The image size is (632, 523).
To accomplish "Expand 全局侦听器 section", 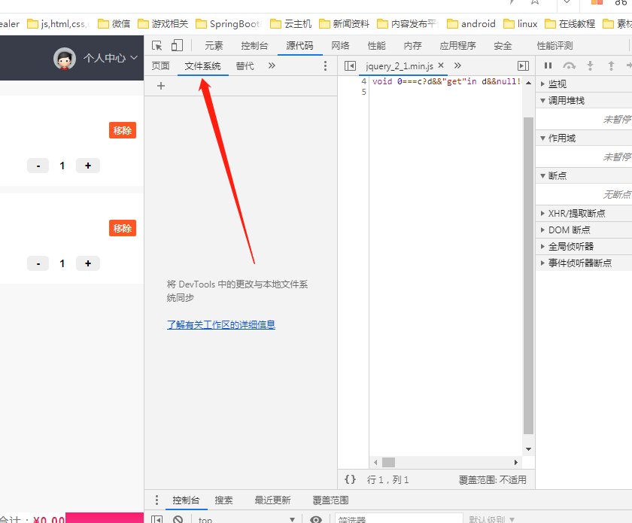I will point(584,246).
